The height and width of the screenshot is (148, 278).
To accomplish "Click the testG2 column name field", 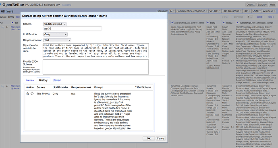I will click(73, 28).
